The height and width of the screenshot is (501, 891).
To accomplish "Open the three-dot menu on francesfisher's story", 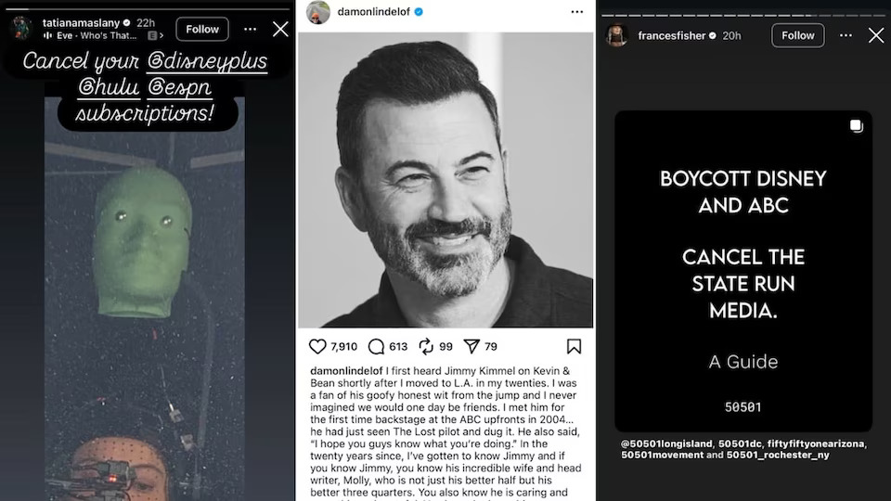I will (x=846, y=36).
